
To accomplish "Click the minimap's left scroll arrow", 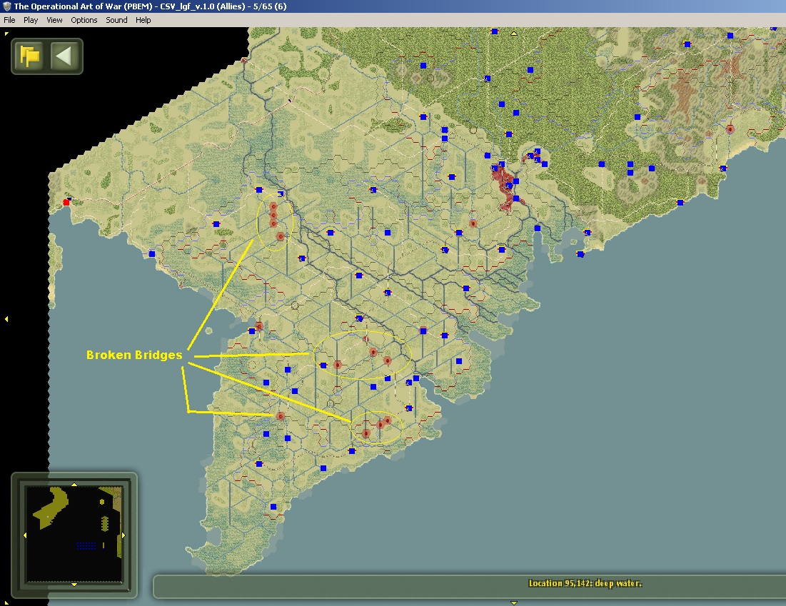I will coord(25,535).
